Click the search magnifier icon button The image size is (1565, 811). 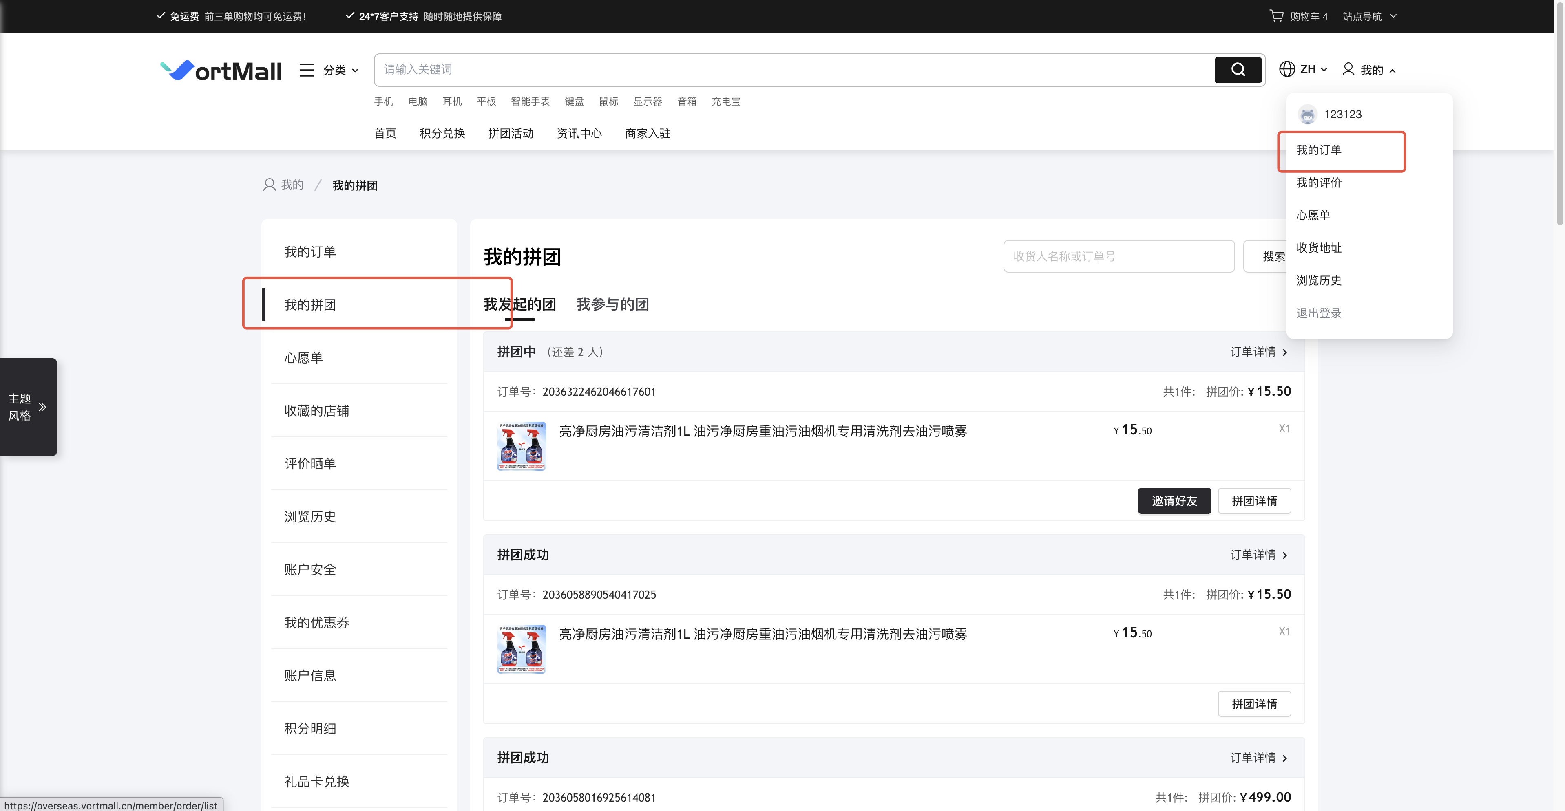tap(1238, 70)
